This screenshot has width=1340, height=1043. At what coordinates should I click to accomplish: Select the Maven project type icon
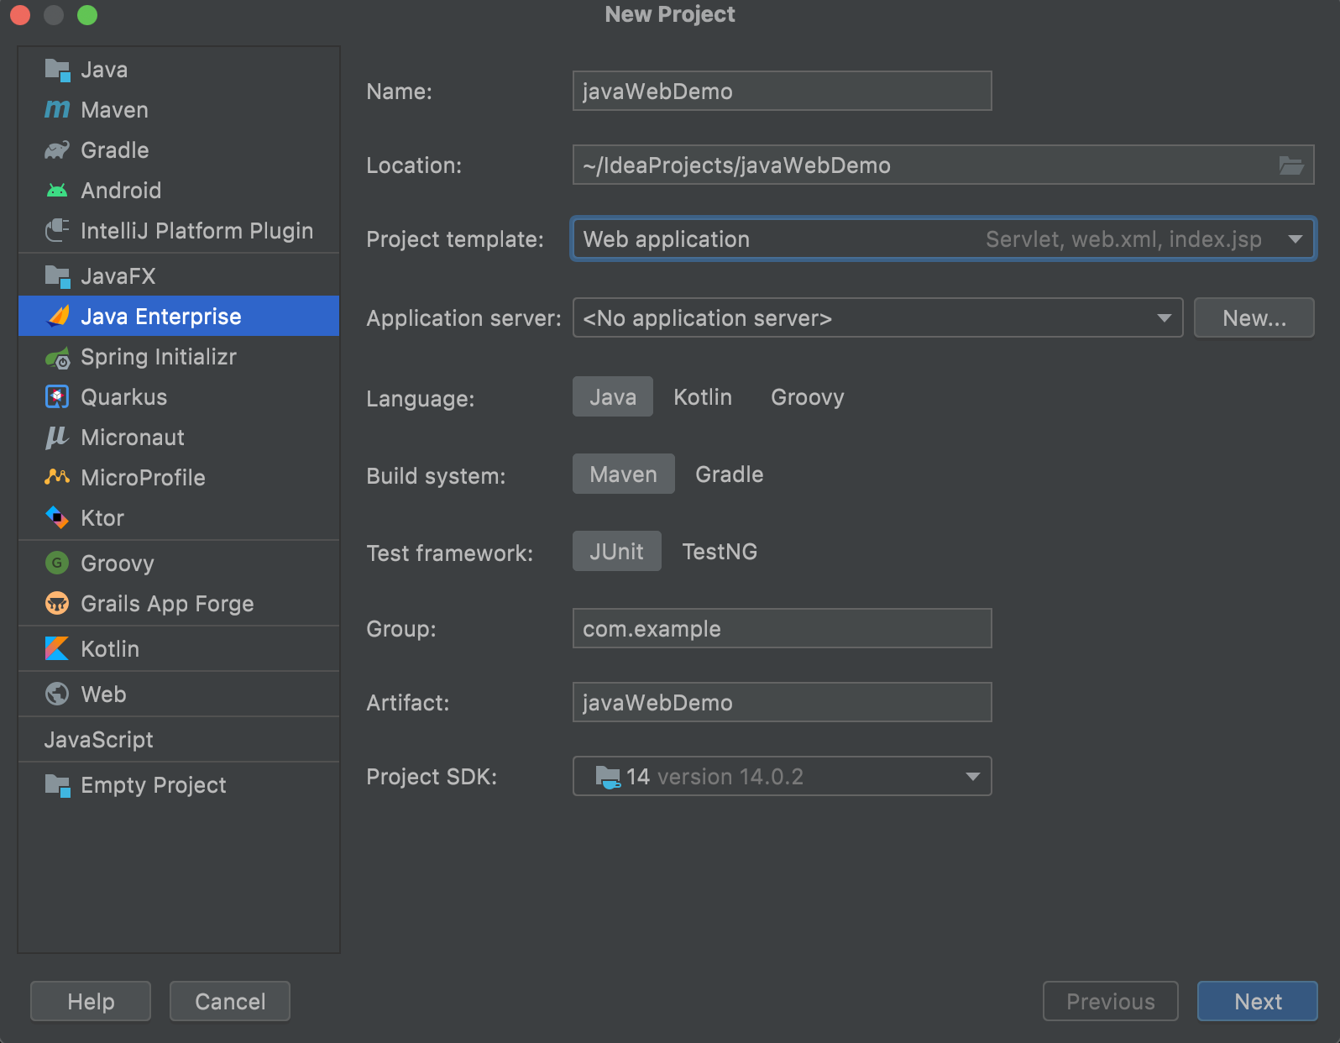pos(57,110)
